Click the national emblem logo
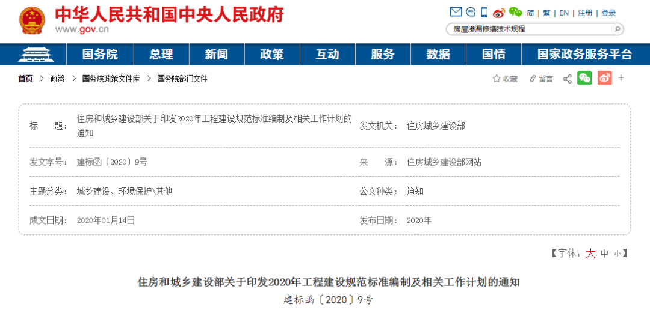The width and height of the screenshot is (650, 313). [x=32, y=20]
